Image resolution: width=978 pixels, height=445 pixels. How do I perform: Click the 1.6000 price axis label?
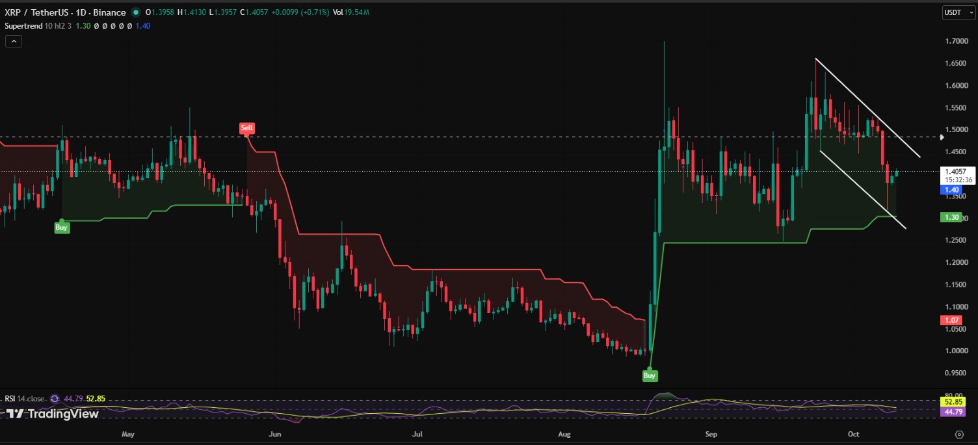click(957, 86)
